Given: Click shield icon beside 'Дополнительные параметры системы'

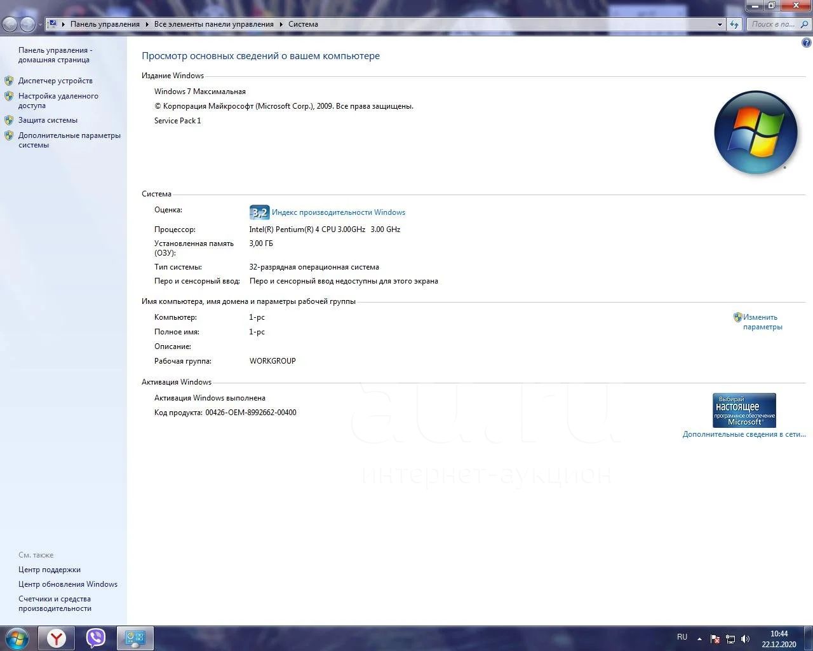Looking at the screenshot, I should tap(9, 135).
